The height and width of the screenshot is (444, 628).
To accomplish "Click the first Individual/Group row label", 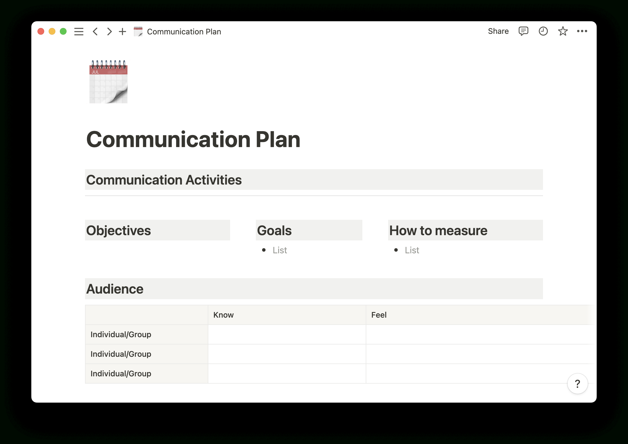I will pyautogui.click(x=121, y=334).
